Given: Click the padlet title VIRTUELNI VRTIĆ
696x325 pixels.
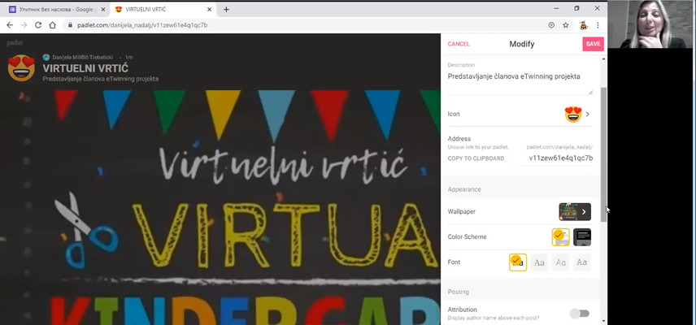Looking at the screenshot, I should [85, 68].
